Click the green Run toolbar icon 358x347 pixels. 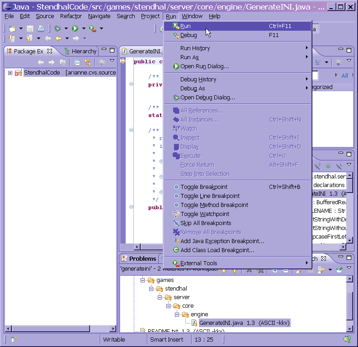click(75, 28)
